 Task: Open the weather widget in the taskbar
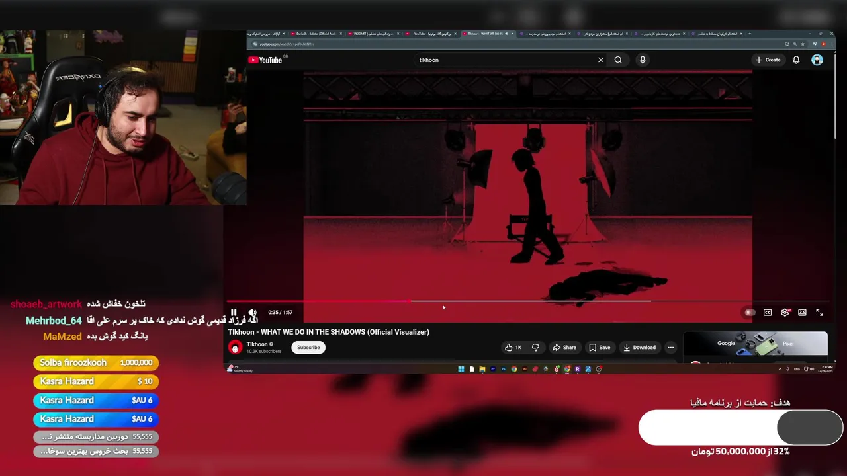(240, 369)
